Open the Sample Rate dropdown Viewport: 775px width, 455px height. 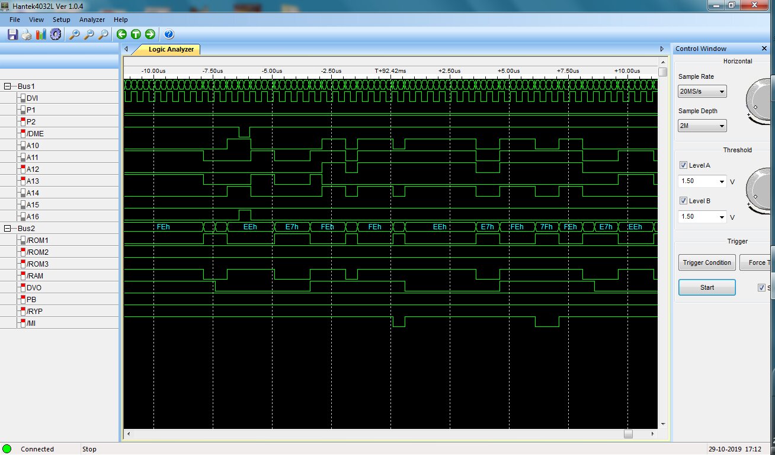click(x=702, y=91)
